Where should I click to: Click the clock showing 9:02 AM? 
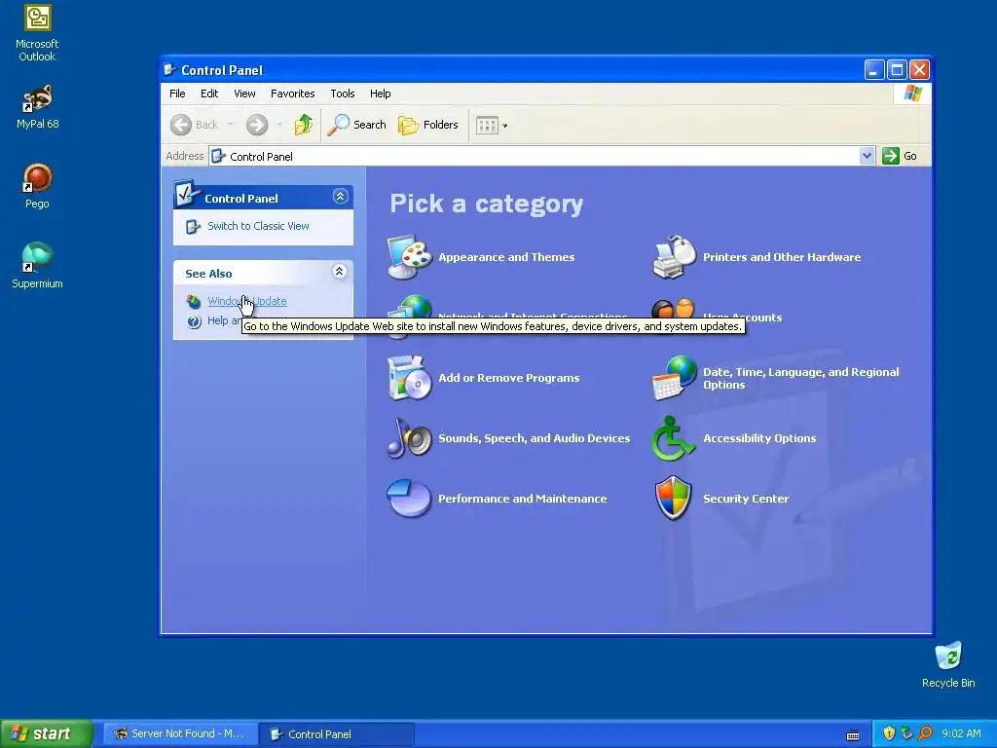pyautogui.click(x=961, y=733)
